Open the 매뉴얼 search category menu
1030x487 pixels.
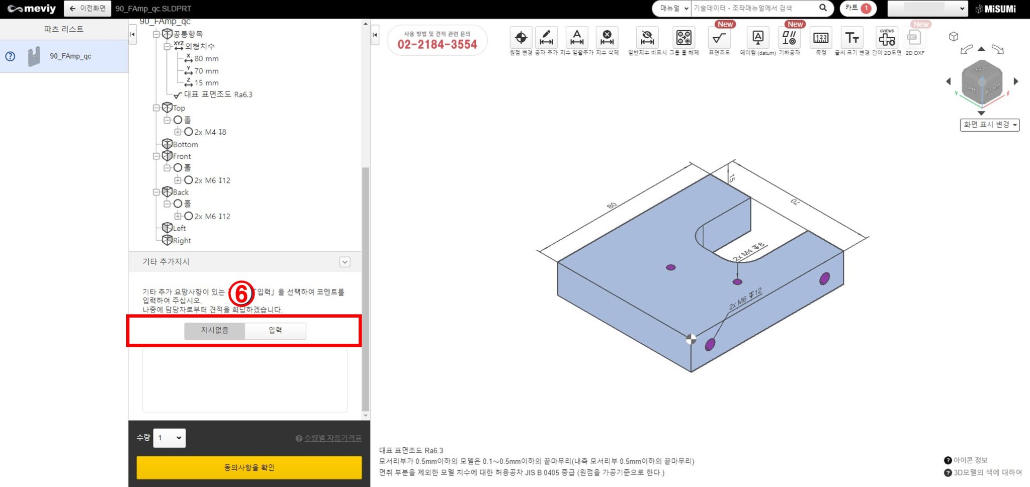click(672, 9)
